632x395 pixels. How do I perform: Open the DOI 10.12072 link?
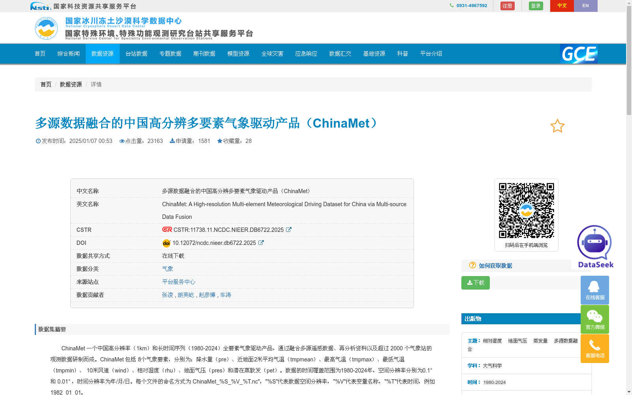pyautogui.click(x=214, y=243)
